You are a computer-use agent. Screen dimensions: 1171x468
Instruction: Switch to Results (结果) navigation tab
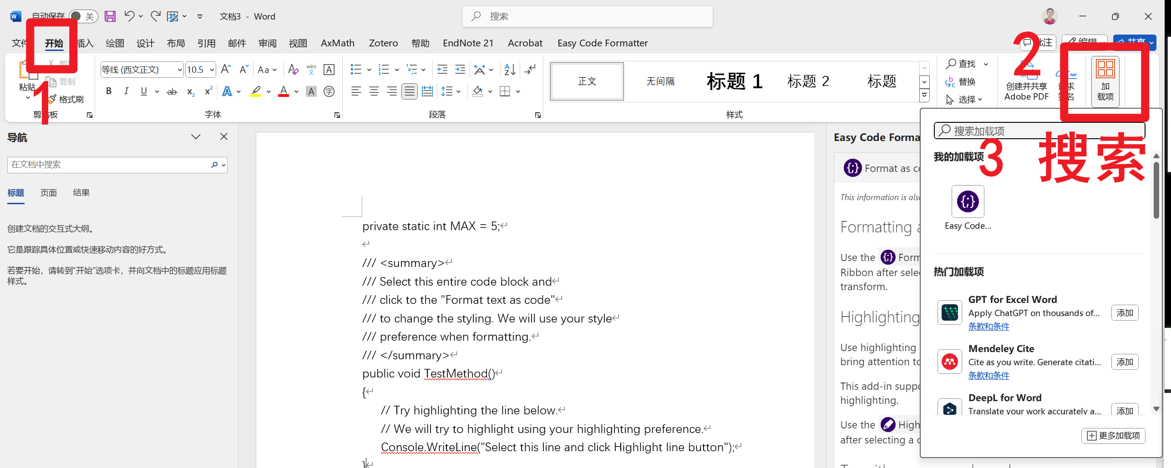81,193
